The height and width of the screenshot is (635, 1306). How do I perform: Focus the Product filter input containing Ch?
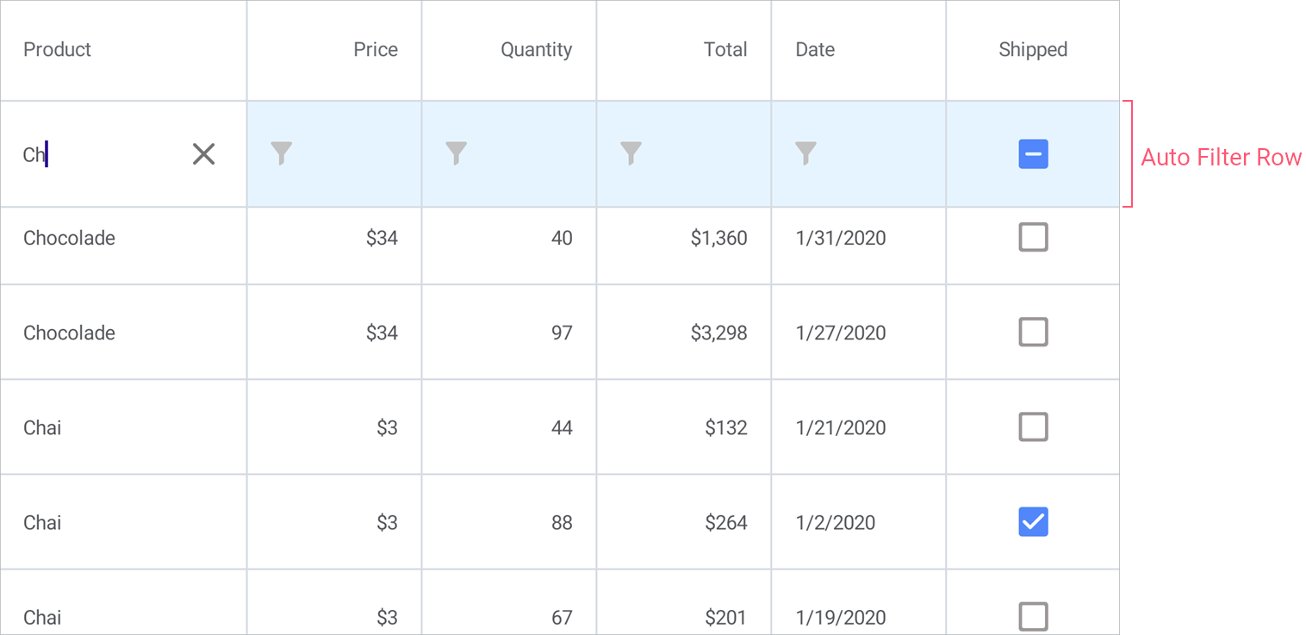[x=95, y=155]
